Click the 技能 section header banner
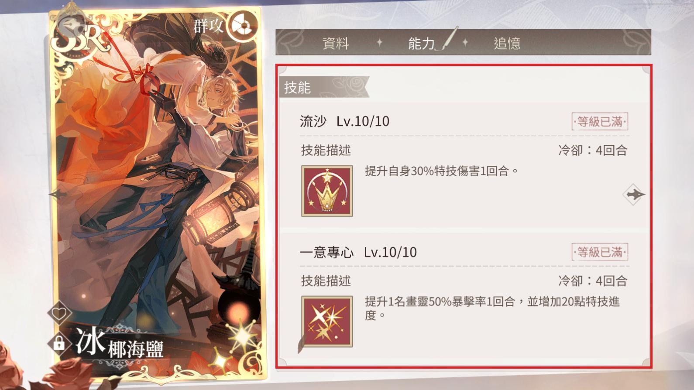This screenshot has height=390, width=694. [x=324, y=87]
